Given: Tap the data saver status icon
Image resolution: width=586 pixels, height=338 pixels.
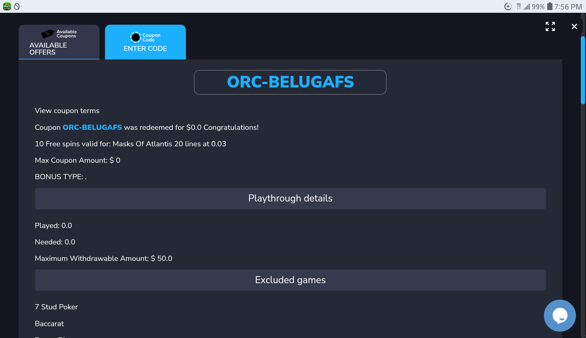Looking at the screenshot, I should (508, 6).
